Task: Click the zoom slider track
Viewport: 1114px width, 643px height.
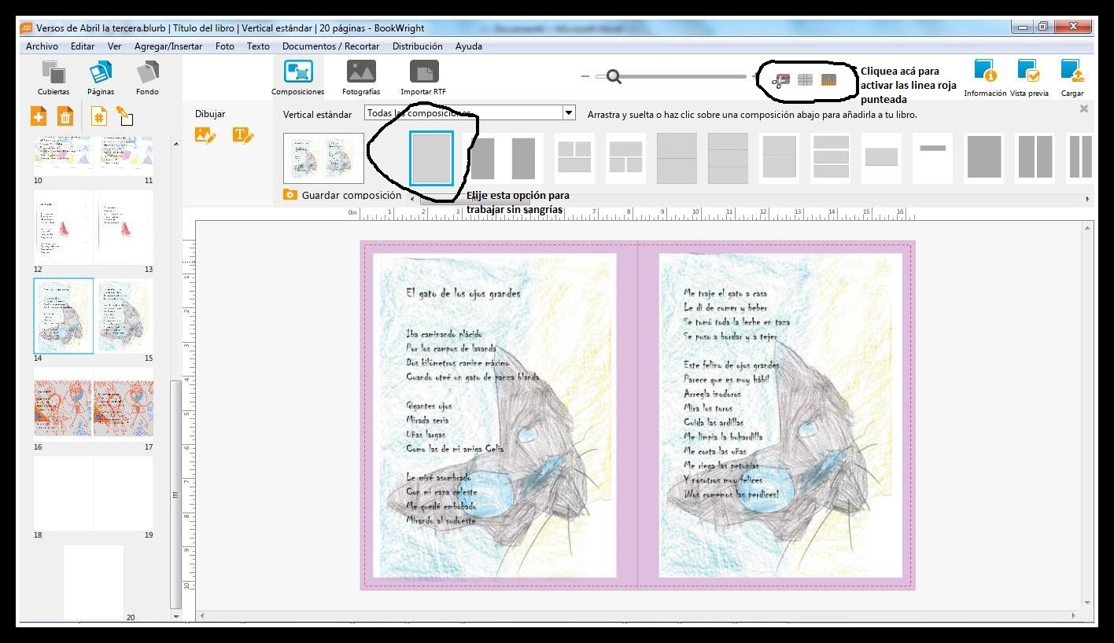Action: click(x=671, y=76)
